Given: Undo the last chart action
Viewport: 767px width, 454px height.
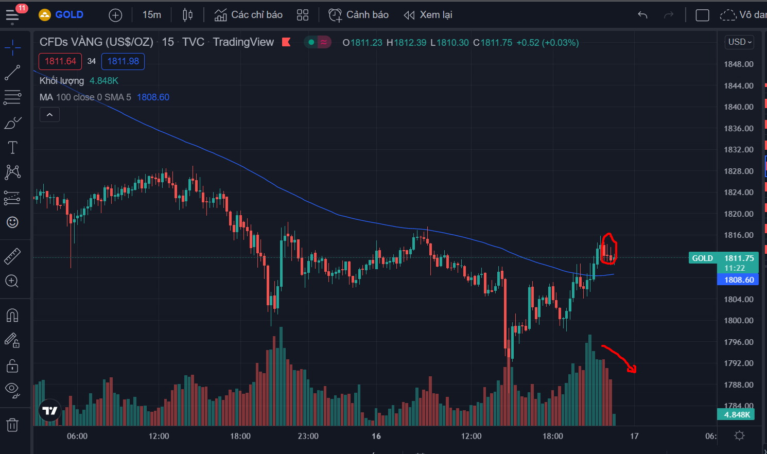Looking at the screenshot, I should click(x=642, y=15).
